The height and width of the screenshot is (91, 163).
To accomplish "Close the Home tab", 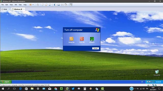I will (x=9, y=9).
